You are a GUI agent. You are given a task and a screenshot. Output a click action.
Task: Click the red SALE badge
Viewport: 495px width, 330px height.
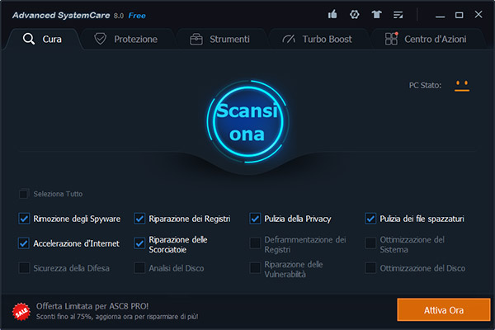pyautogui.click(x=21, y=312)
